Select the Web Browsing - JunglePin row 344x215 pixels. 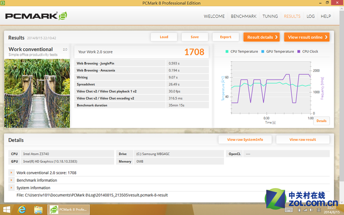141,63
